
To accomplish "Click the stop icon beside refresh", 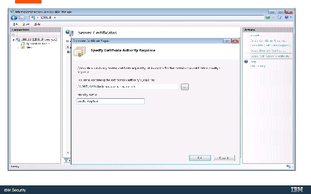I will coord(274,17).
